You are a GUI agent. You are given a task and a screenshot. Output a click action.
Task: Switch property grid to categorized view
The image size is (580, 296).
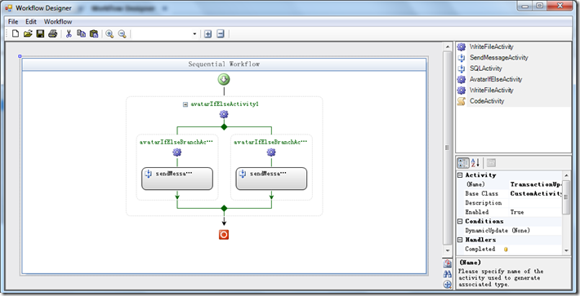462,163
